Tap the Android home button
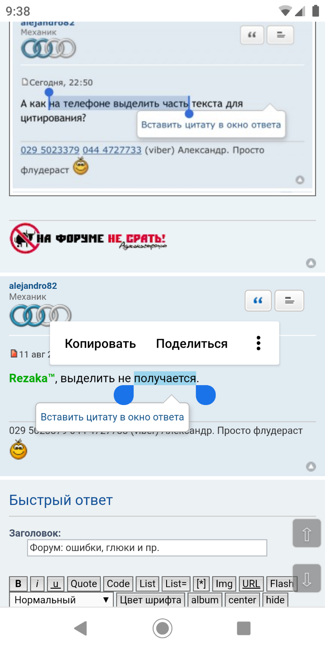This screenshot has width=325, height=650. [162, 628]
